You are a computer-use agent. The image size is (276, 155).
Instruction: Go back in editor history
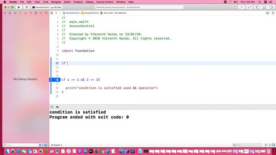pos(56,13)
